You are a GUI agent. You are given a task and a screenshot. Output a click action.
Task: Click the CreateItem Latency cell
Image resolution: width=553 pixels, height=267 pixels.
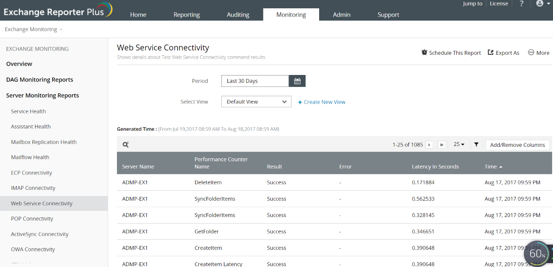218,264
